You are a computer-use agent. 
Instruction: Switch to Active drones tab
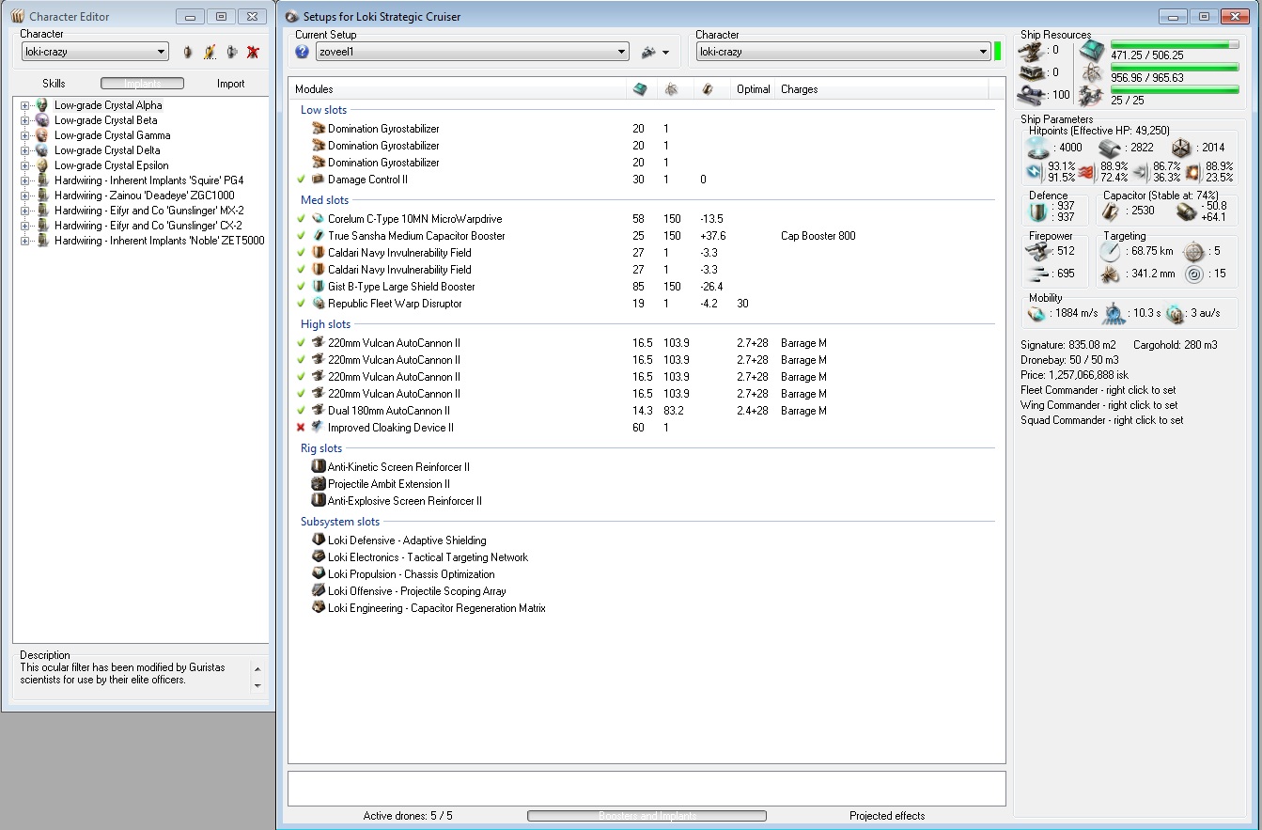[407, 816]
